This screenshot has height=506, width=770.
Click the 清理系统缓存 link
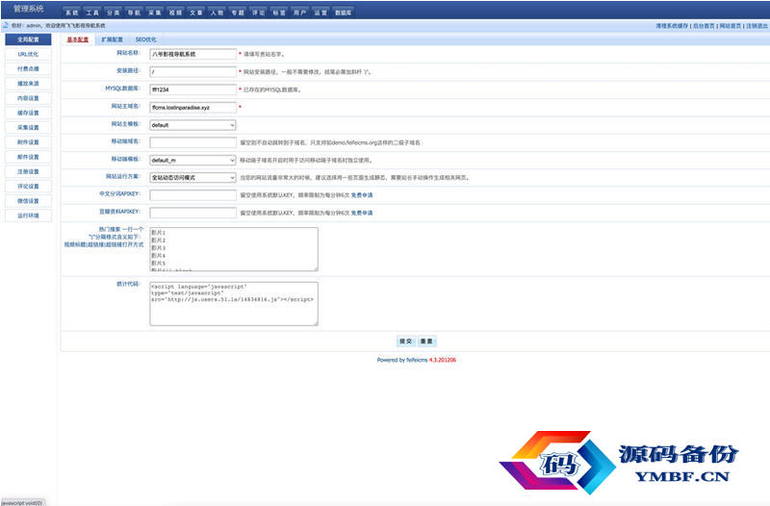coord(672,26)
